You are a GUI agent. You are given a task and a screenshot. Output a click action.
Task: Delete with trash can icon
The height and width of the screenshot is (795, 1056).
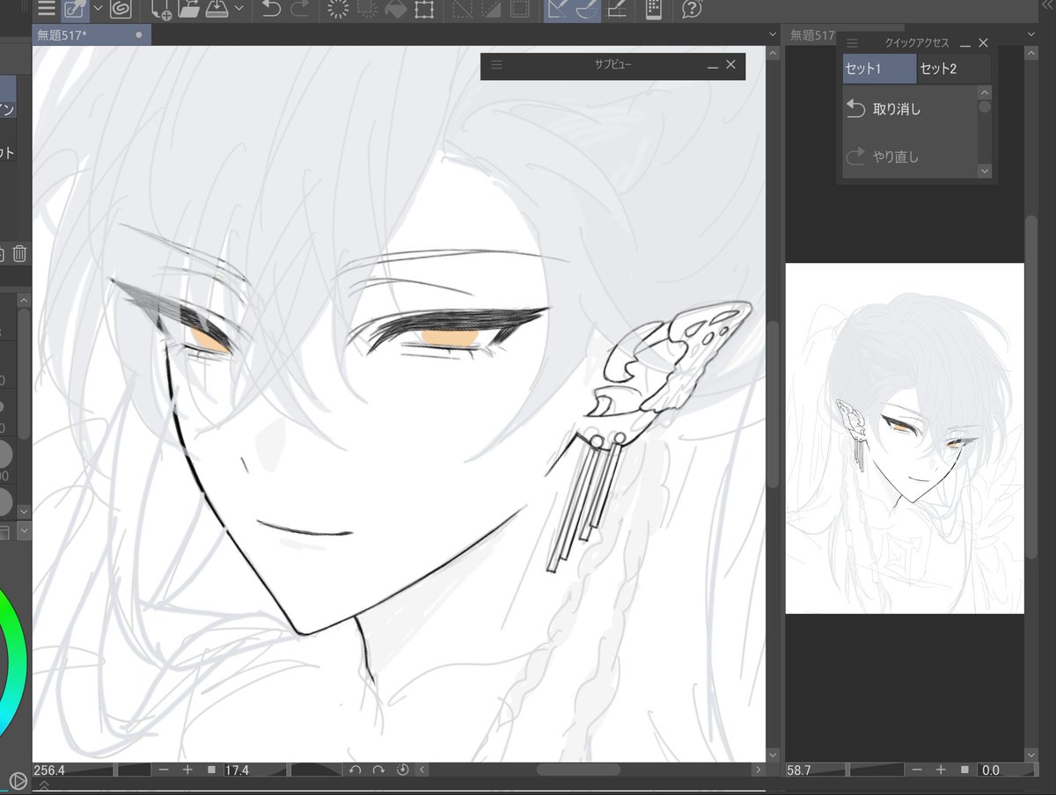pos(19,254)
